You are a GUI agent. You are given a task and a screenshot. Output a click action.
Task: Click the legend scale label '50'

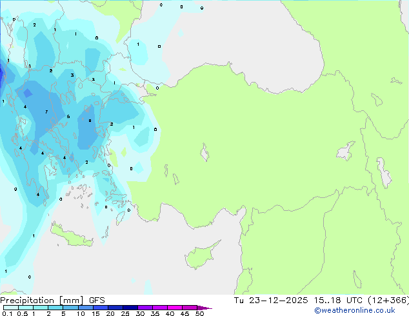(199, 313)
